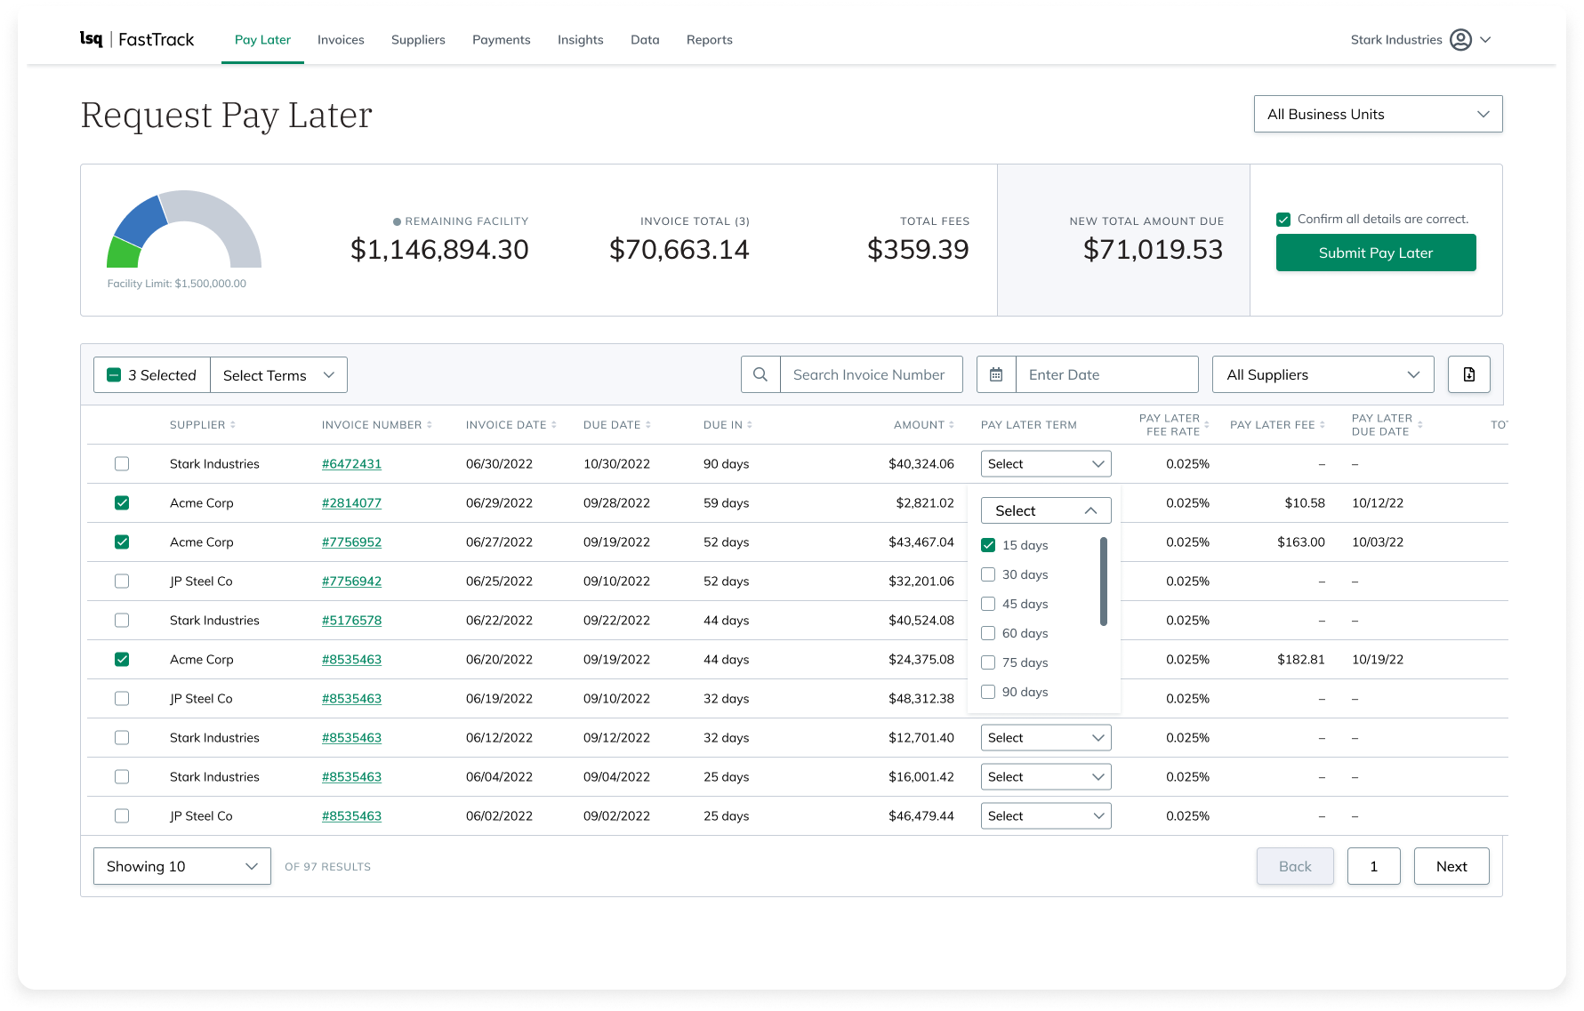Open the Data tab
Viewport: 1584px width, 1011px height.
click(x=645, y=40)
